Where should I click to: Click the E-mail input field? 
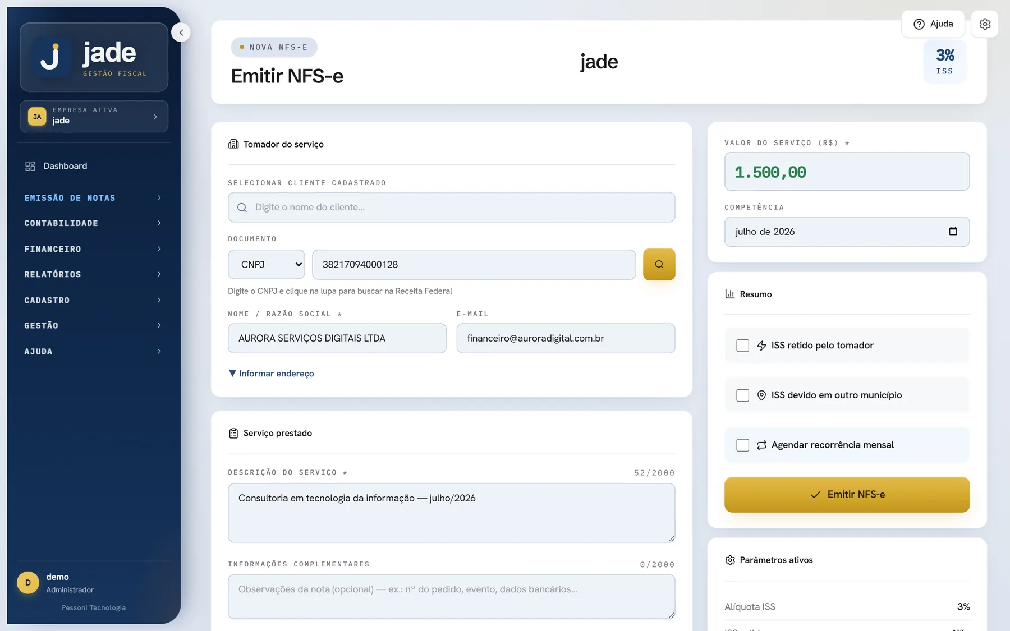tap(566, 338)
